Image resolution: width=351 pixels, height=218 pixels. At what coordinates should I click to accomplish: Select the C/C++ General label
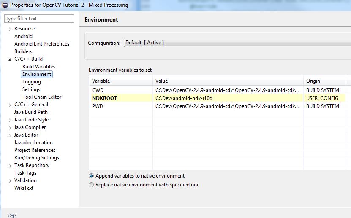click(x=31, y=105)
